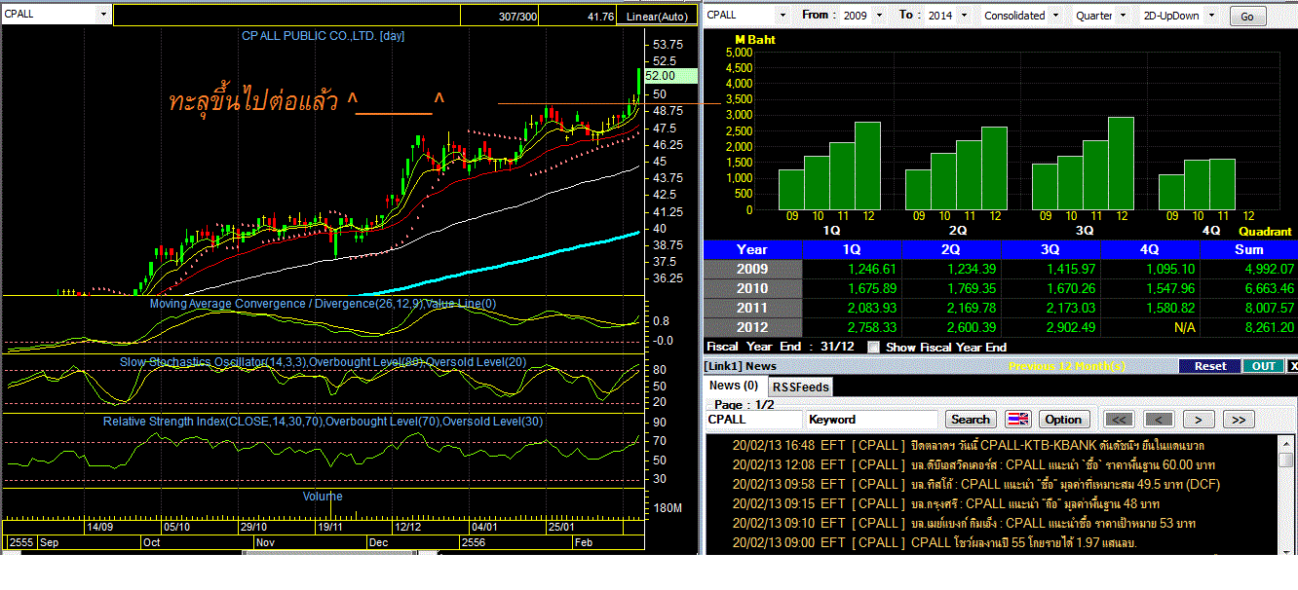The height and width of the screenshot is (590, 1298).
Task: Click the Previous 12 Month(s) label
Action: point(1067,366)
